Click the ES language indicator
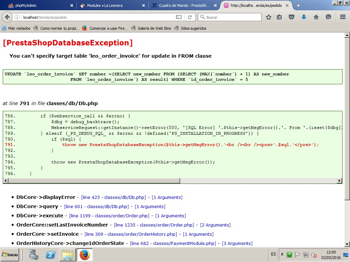Image resolution: width=350 pixels, height=262 pixels. tap(273, 254)
